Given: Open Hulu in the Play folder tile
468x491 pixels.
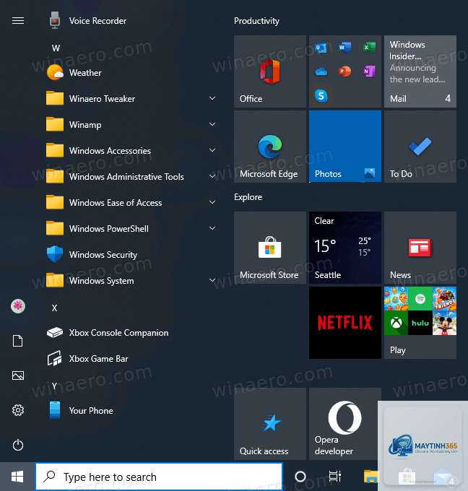Looking at the screenshot, I should tap(420, 323).
